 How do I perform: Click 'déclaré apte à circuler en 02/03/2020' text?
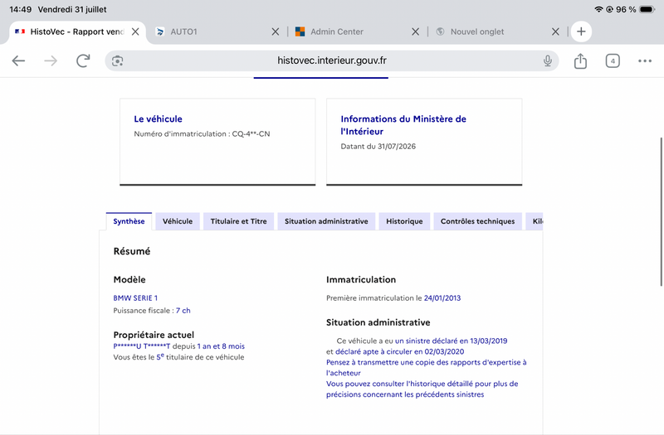(399, 351)
